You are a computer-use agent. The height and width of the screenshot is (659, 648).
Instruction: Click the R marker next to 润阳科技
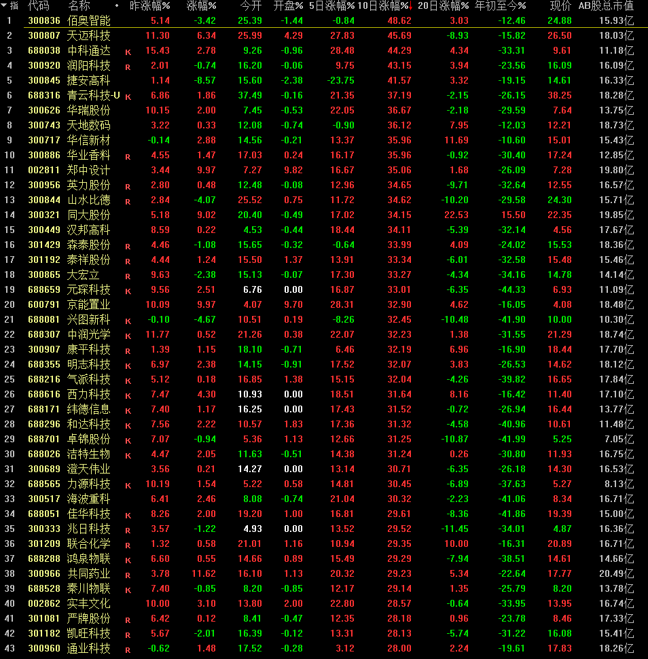(x=128, y=67)
